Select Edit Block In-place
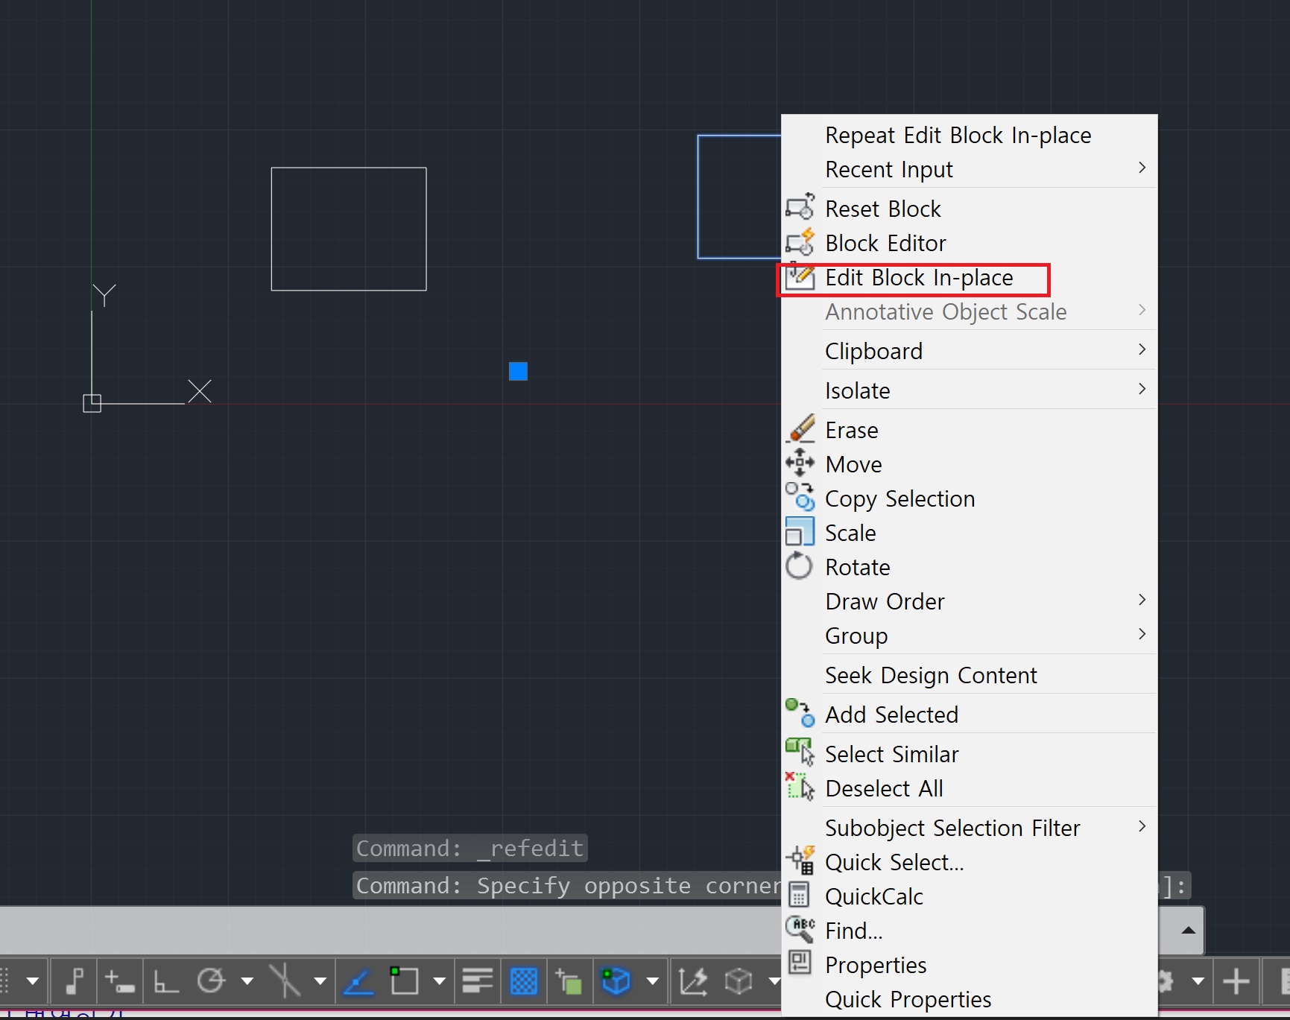The height and width of the screenshot is (1020, 1290). pos(919,278)
